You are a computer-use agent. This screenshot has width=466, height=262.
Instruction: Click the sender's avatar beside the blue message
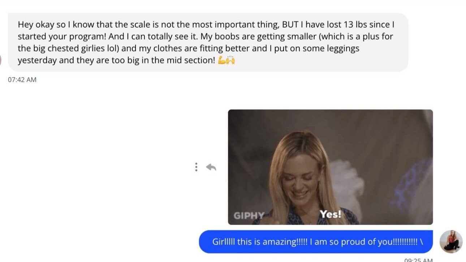tap(451, 241)
